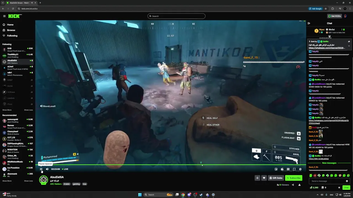Open chat settings gear icon
The width and height of the screenshot is (353, 198).
click(339, 188)
